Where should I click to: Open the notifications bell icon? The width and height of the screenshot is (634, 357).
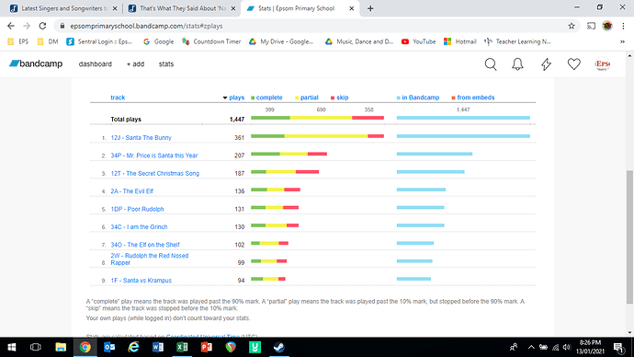pyautogui.click(x=517, y=64)
